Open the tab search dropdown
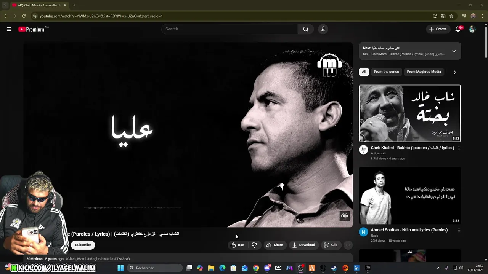The image size is (488, 274). tap(5, 5)
